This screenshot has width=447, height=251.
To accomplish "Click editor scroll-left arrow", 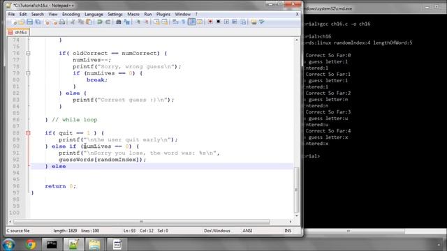I will coord(10,222).
